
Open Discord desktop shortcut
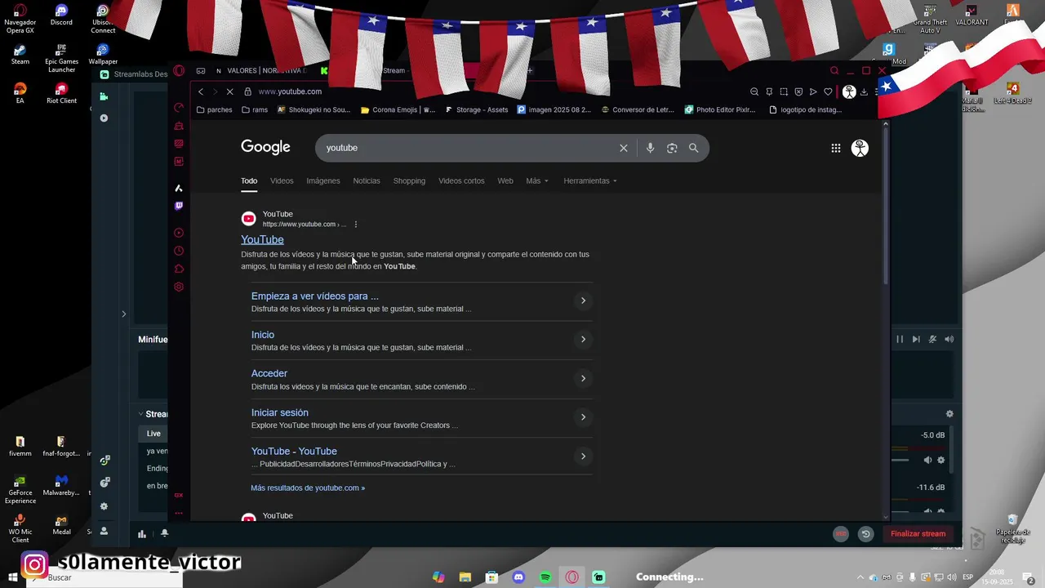pyautogui.click(x=61, y=16)
